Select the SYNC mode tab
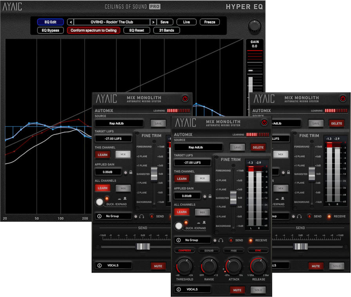The image size is (351, 297). (x=258, y=251)
